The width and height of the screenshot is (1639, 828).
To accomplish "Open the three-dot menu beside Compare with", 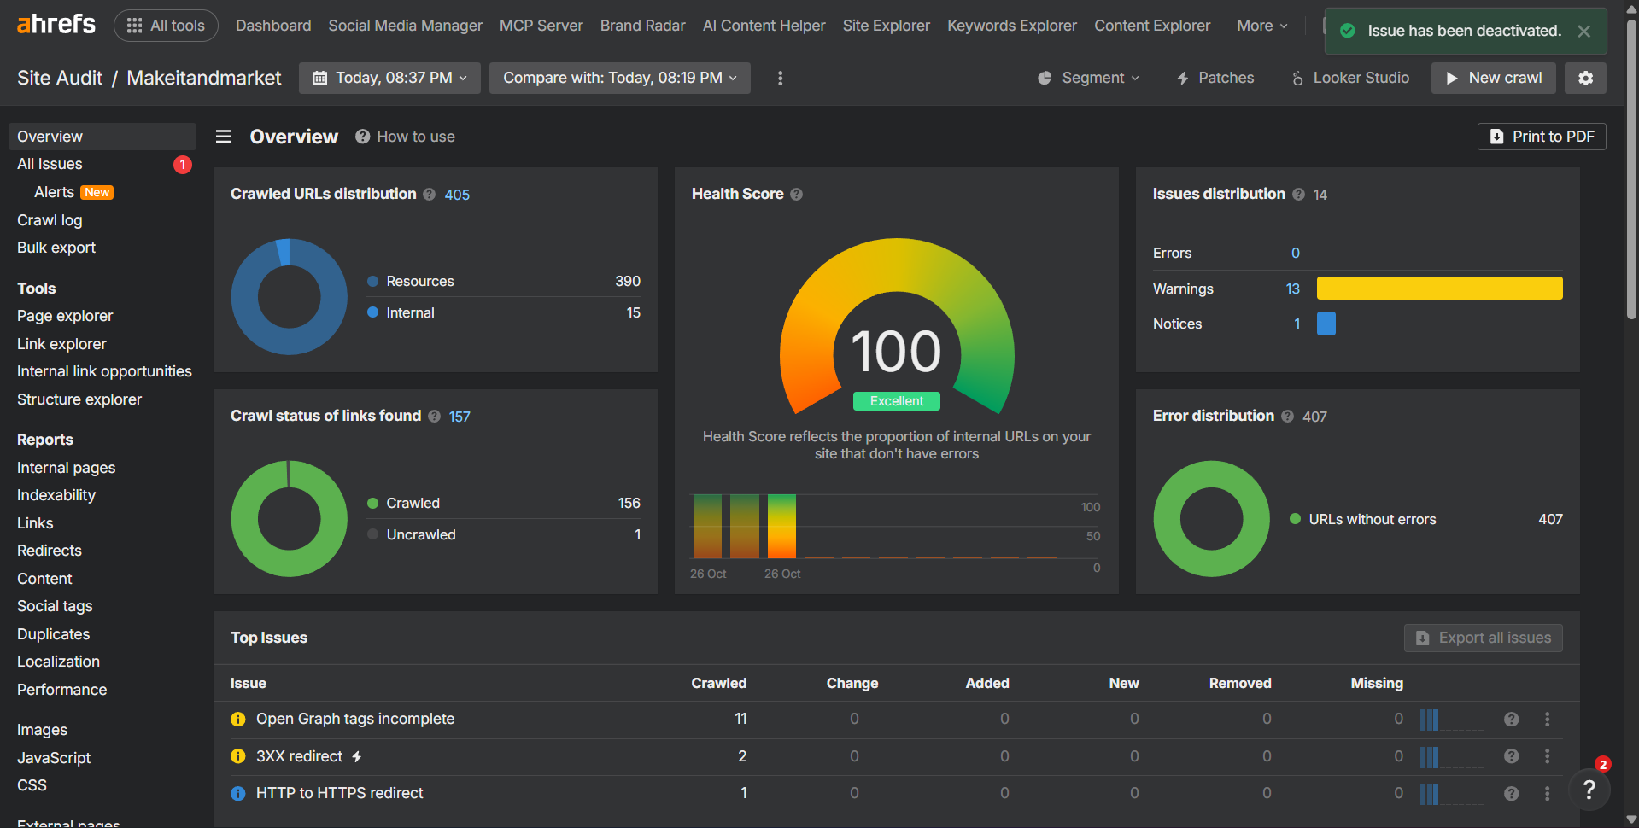I will 780,78.
